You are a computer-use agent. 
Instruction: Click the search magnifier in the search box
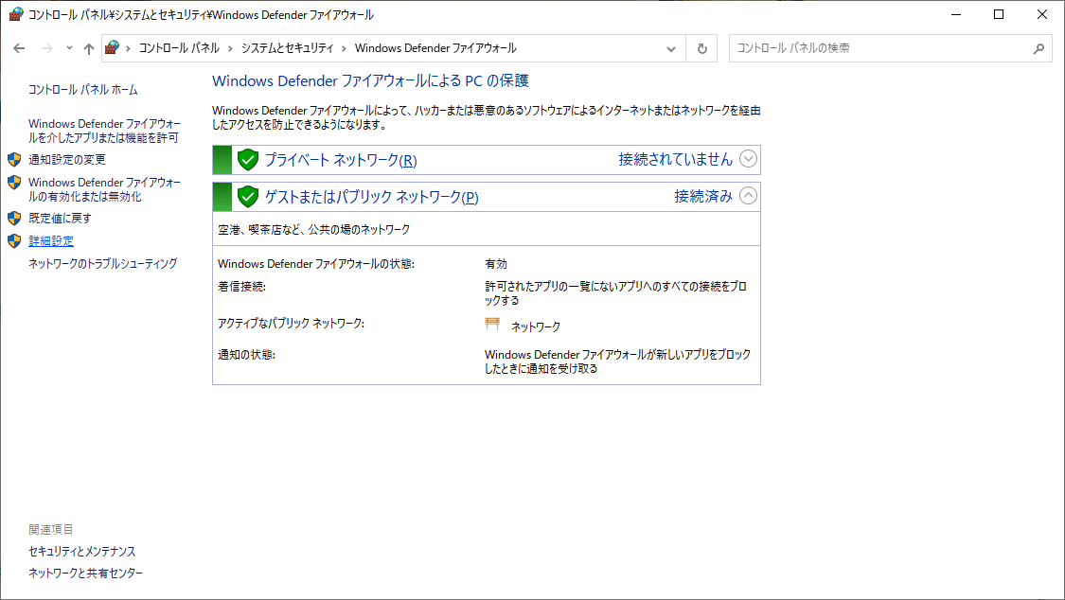point(1038,47)
